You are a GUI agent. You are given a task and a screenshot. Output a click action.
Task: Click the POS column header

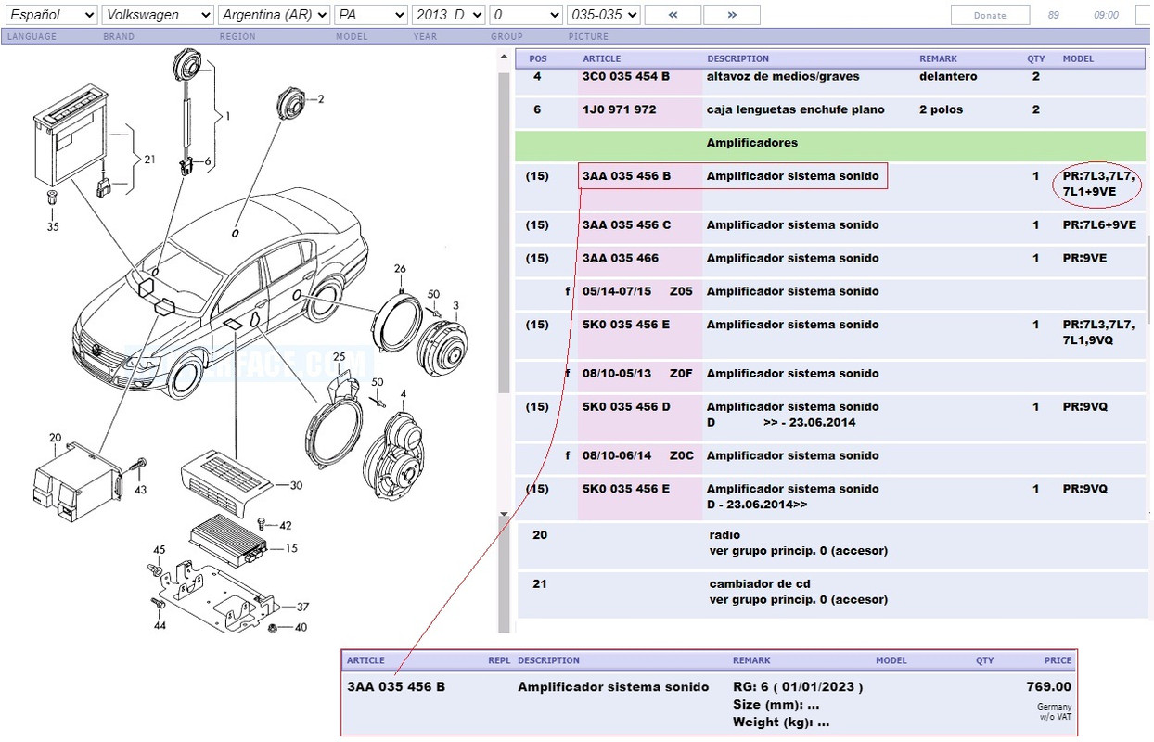click(538, 58)
